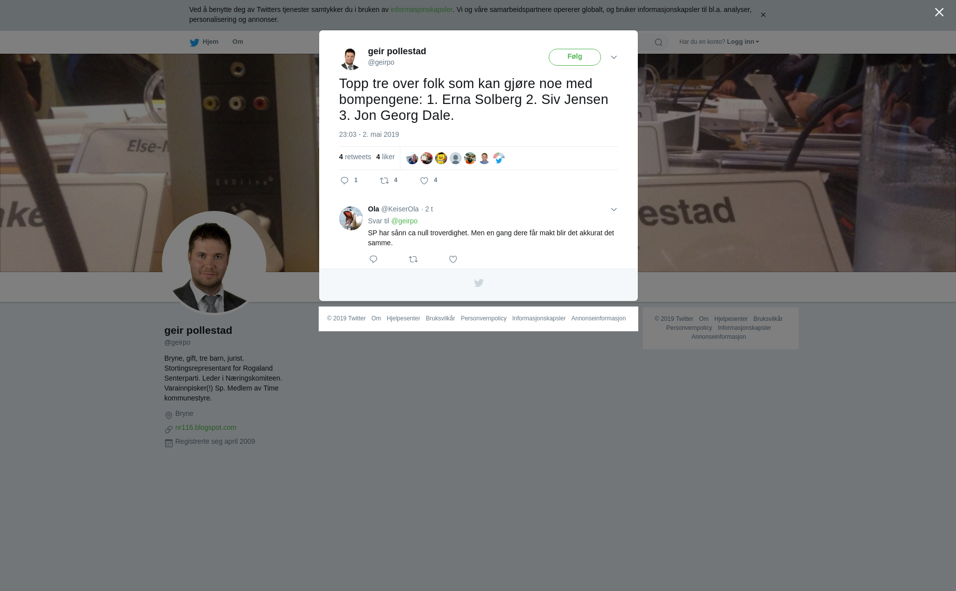Expand tweet options chevron beside Følg
Image resolution: width=956 pixels, height=591 pixels.
[x=614, y=57]
